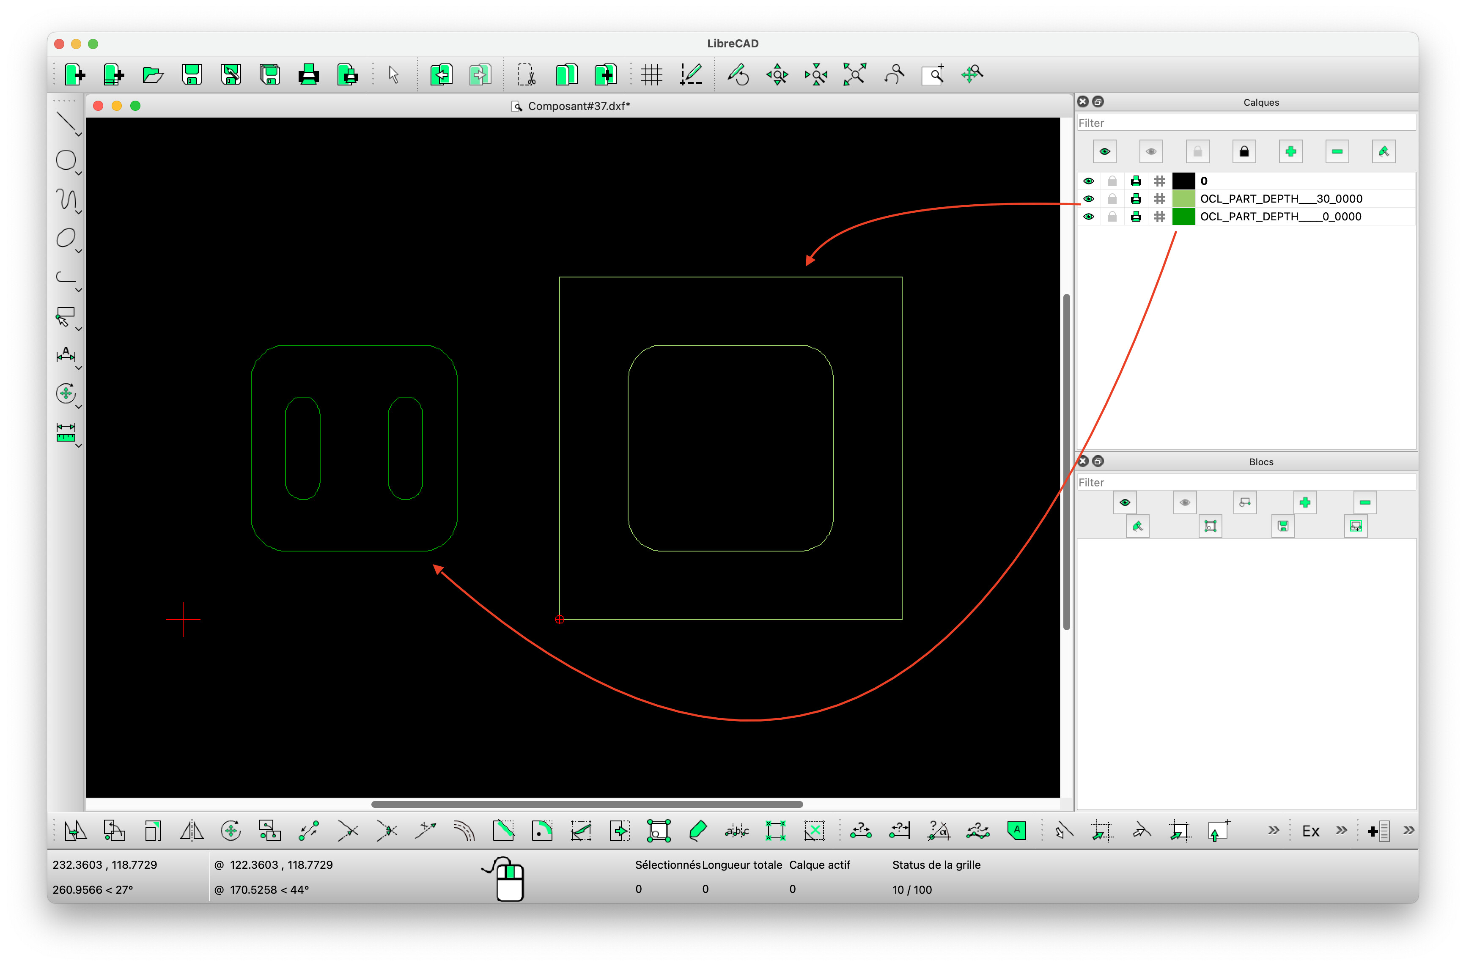Image resolution: width=1466 pixels, height=966 pixels.
Task: Click the remove layer minus button
Action: pos(1337,151)
